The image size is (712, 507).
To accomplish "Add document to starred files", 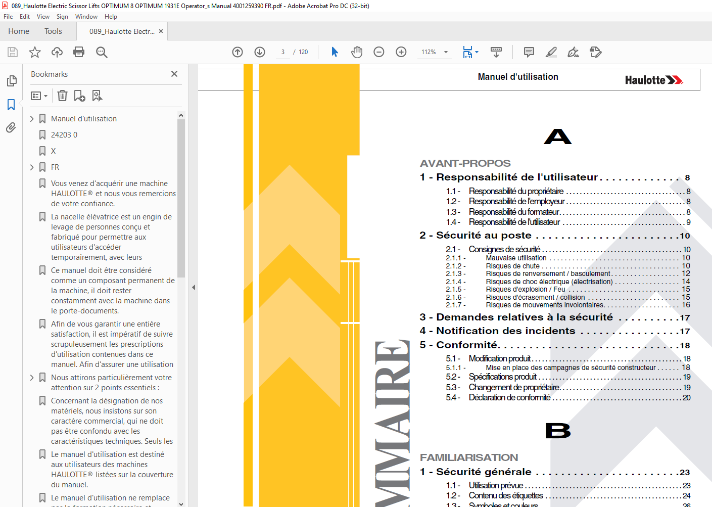I will coord(35,52).
